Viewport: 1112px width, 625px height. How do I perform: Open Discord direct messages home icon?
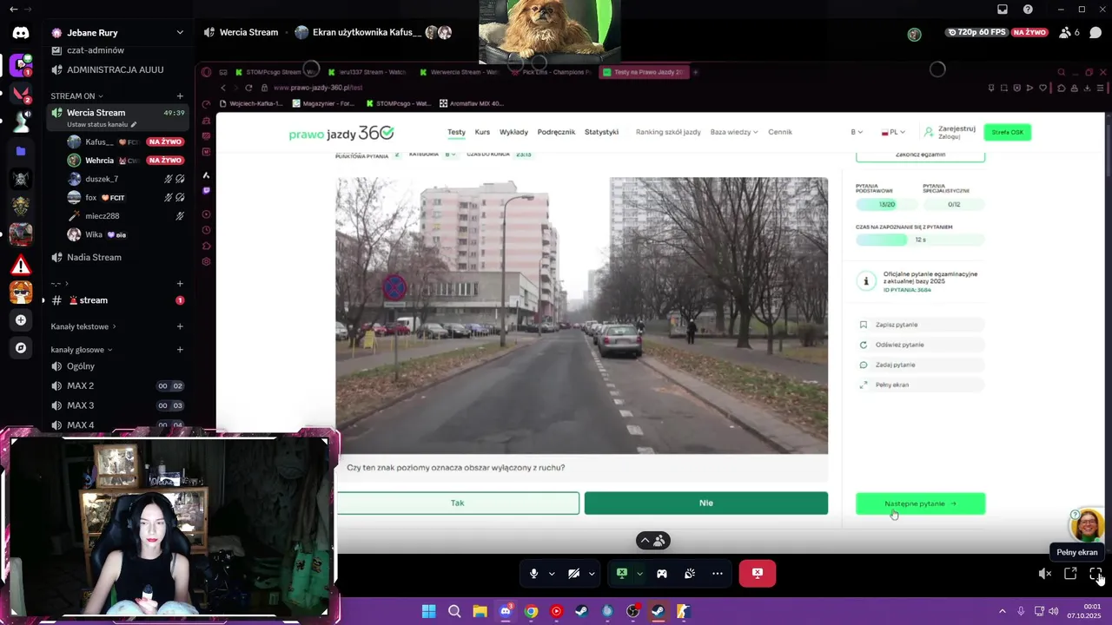[x=21, y=33]
